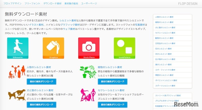Open 素材集の販売 in top navigation
This screenshot has width=202, height=110.
pyautogui.click(x=71, y=4)
